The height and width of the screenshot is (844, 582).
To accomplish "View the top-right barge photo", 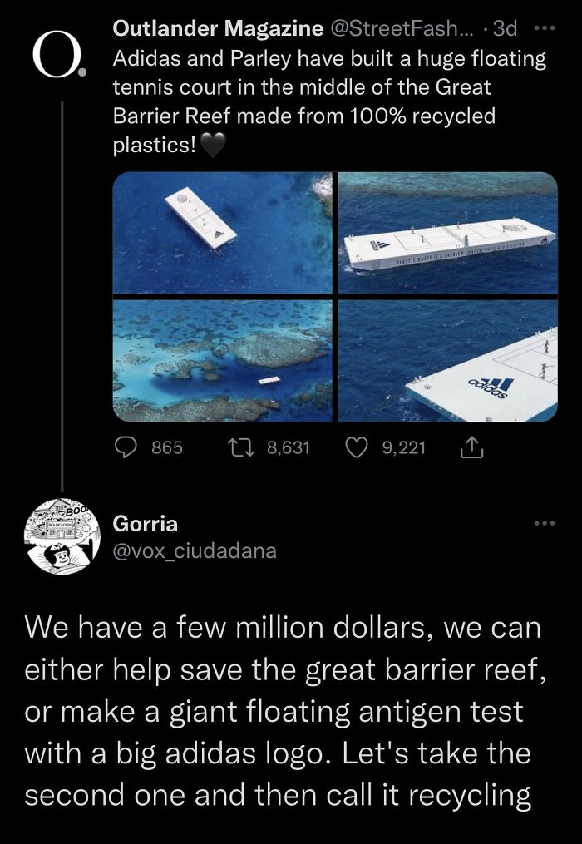I will tap(445, 235).
